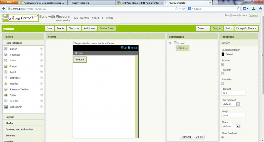Select the PasswordTextBox palette icon
Image resolution: width=264 pixels, height=142 pixels.
click(x=6, y=89)
